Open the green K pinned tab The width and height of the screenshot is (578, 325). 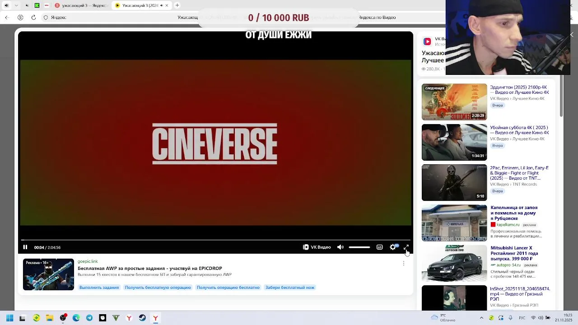[x=37, y=5]
